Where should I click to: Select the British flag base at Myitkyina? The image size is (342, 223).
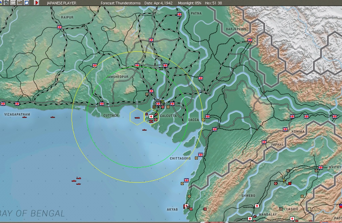[320, 167]
